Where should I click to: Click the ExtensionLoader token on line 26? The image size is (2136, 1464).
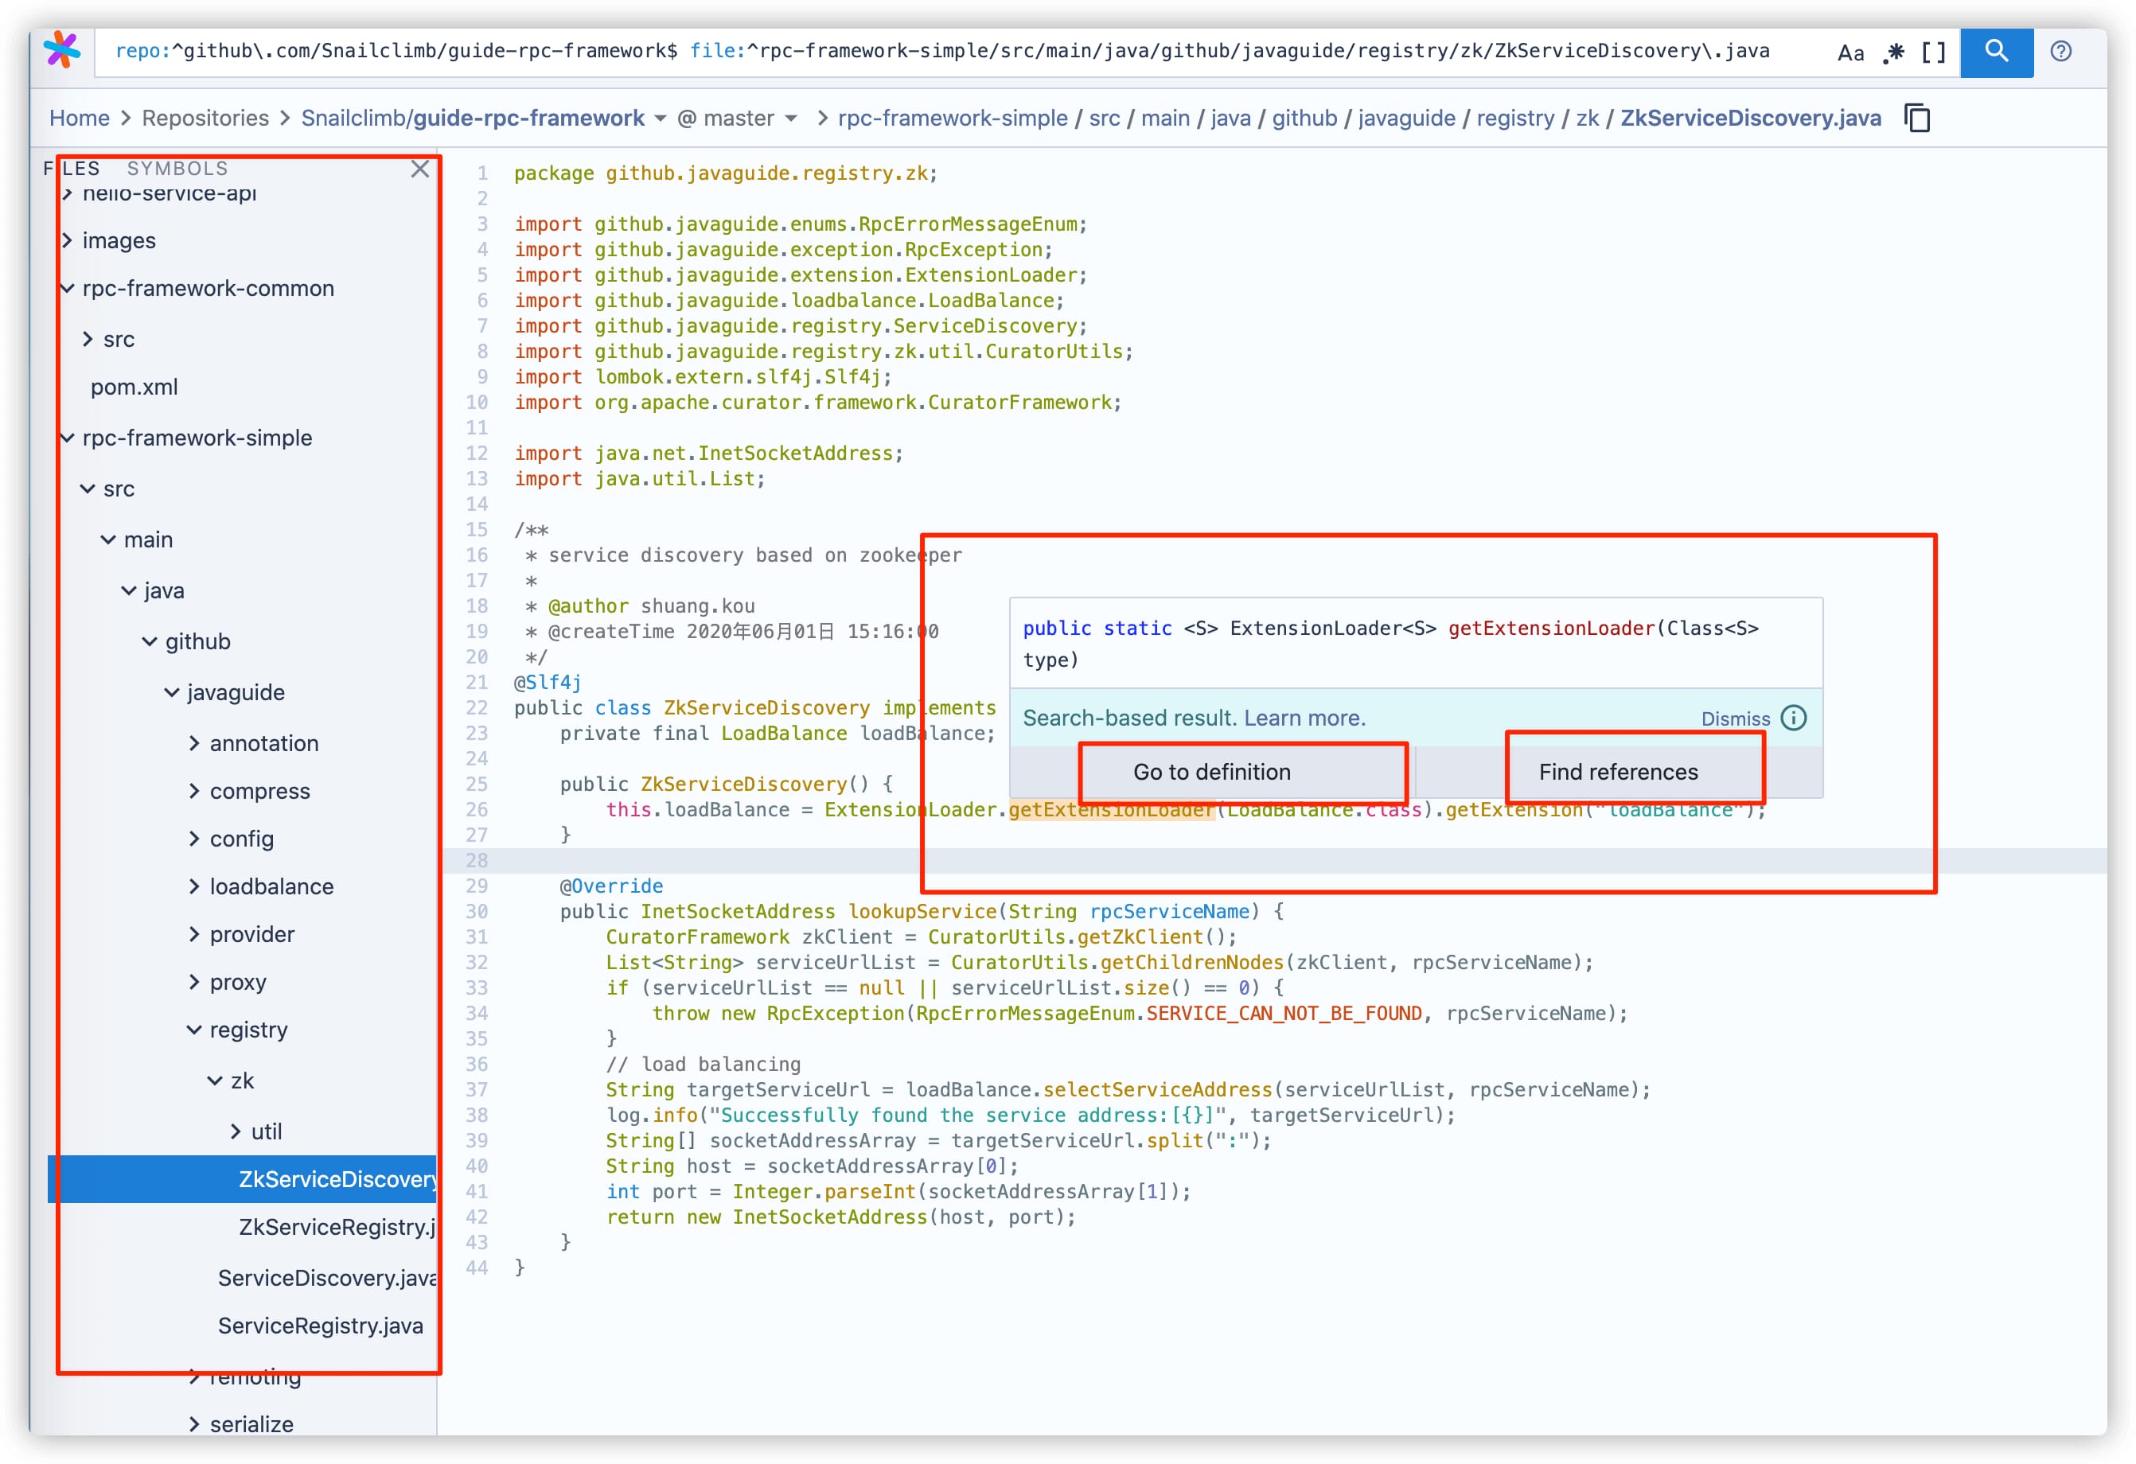click(x=910, y=810)
